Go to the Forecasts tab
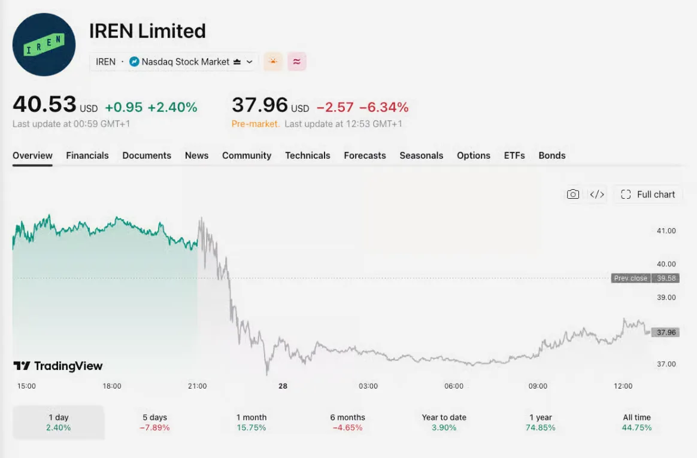Viewport: 697px width, 458px height. coord(365,156)
